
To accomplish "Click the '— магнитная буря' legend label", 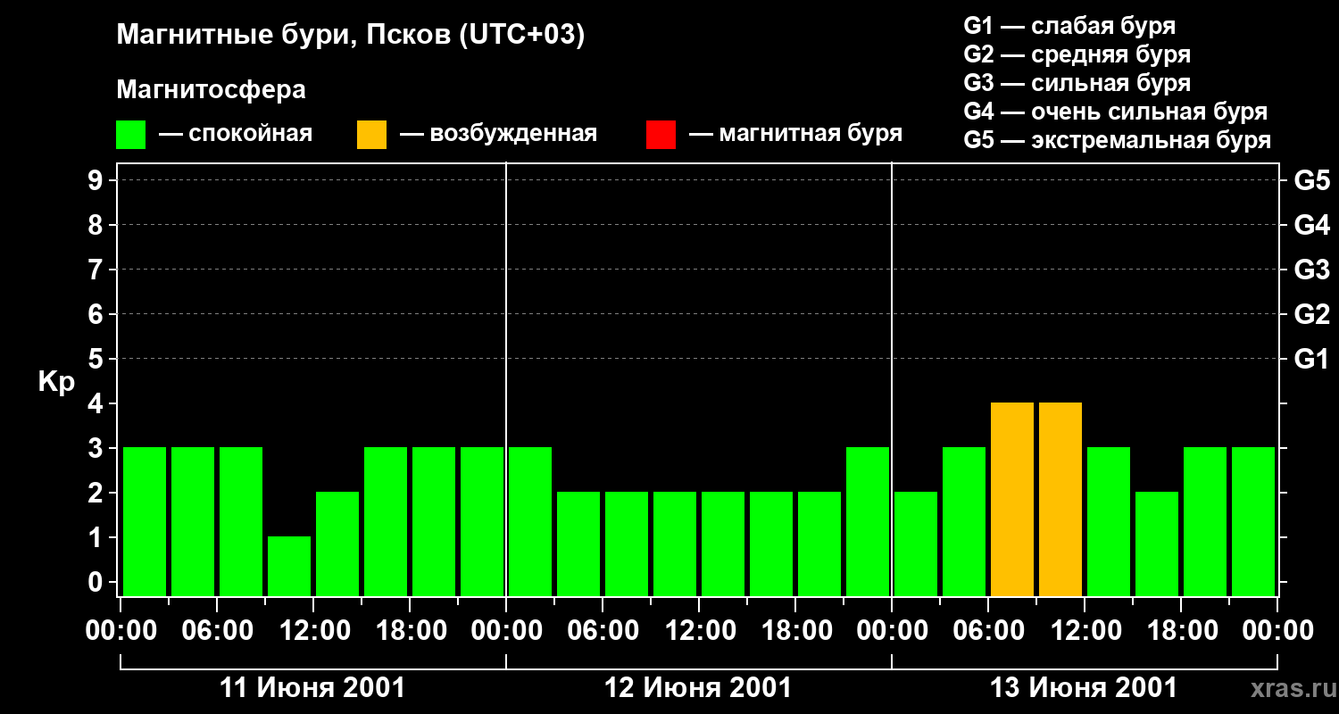I will coord(795,134).
